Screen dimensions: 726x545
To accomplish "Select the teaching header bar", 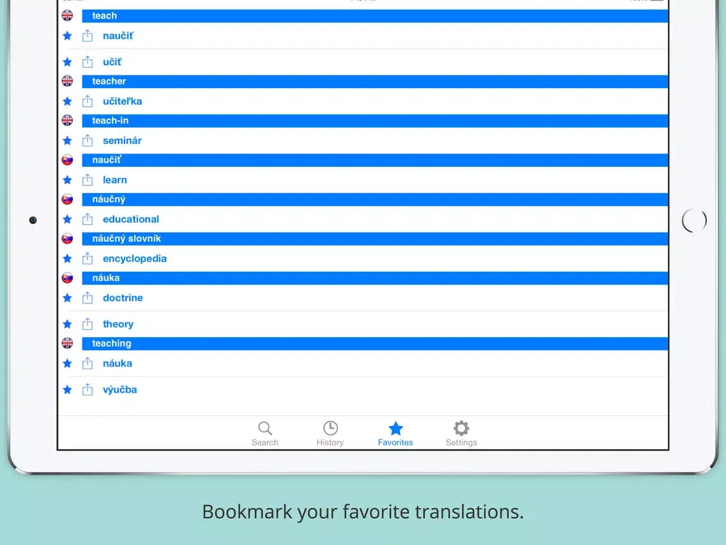I will tap(375, 344).
